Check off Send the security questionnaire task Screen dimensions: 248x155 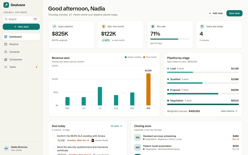[x=53, y=147]
